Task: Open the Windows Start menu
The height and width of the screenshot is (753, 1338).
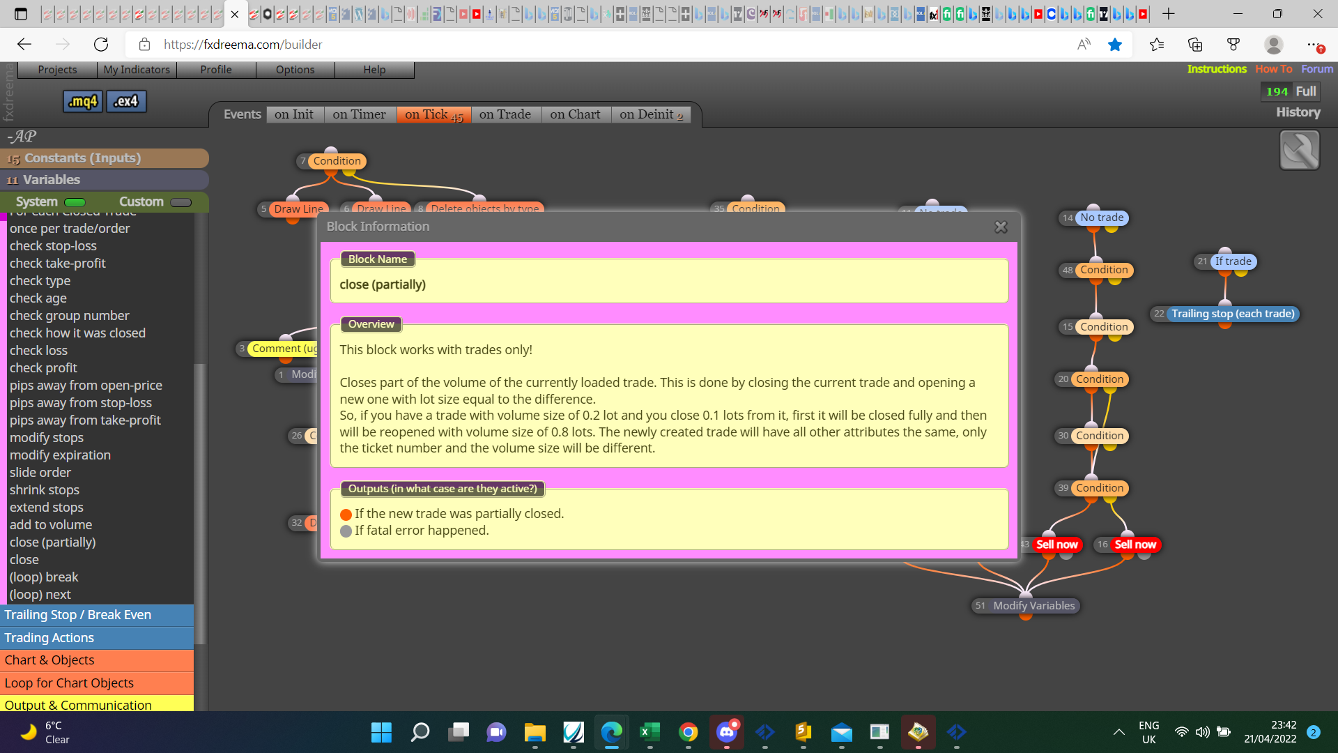Action: coord(381,732)
